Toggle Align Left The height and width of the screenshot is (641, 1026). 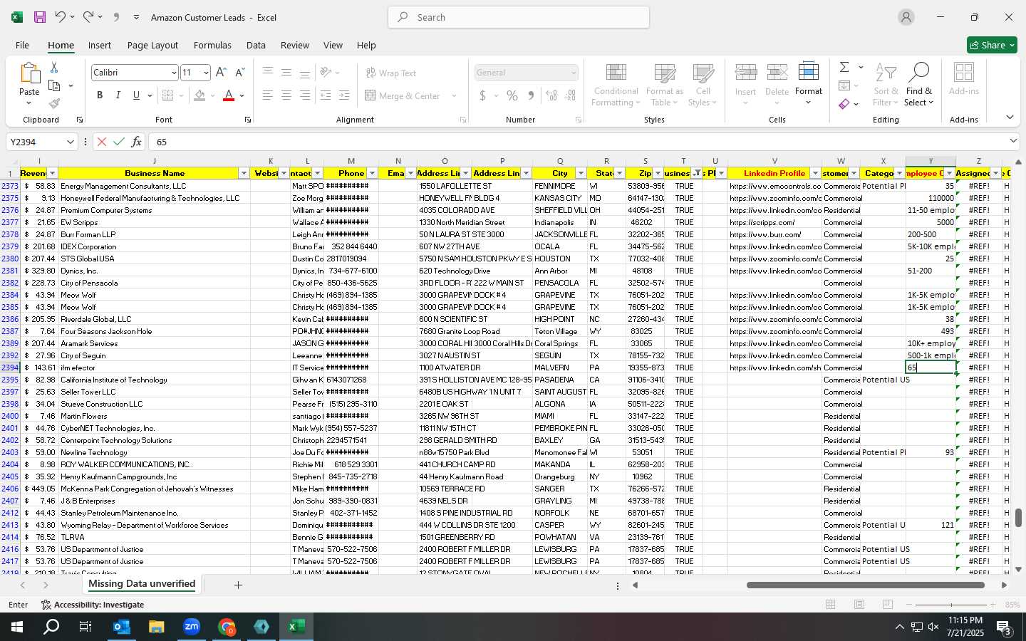pyautogui.click(x=267, y=95)
